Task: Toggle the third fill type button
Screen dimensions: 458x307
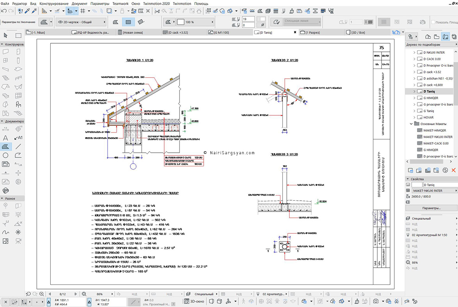Action: point(141,22)
